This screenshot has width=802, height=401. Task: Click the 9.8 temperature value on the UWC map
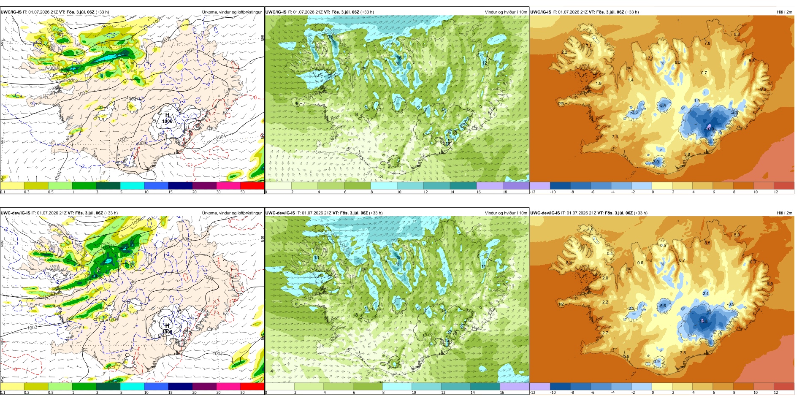pyautogui.click(x=752, y=61)
